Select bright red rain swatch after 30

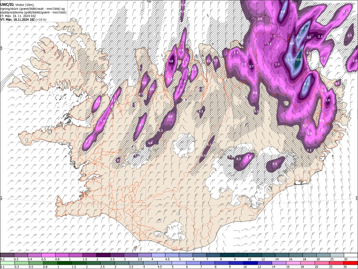point(350,263)
